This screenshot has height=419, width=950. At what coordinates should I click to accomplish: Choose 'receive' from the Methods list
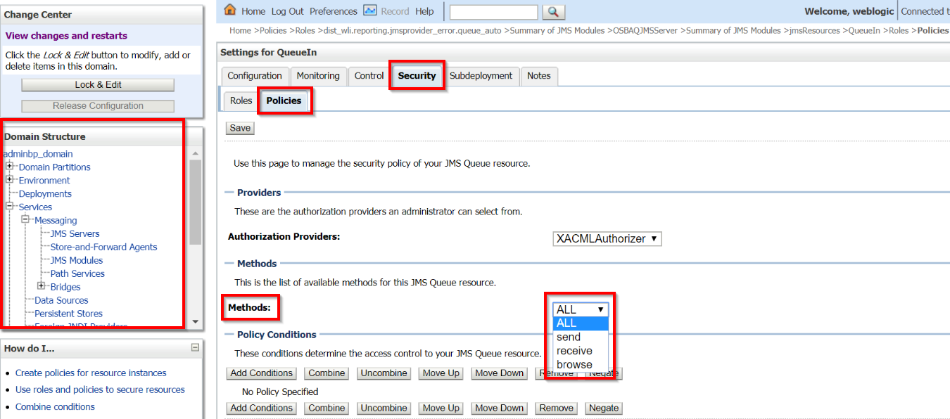(574, 351)
